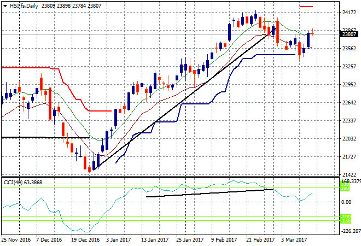Image resolution: width=361 pixels, height=246 pixels.
Task: Select the black horizontal line near 22032
Action: pyautogui.click(x=45, y=138)
